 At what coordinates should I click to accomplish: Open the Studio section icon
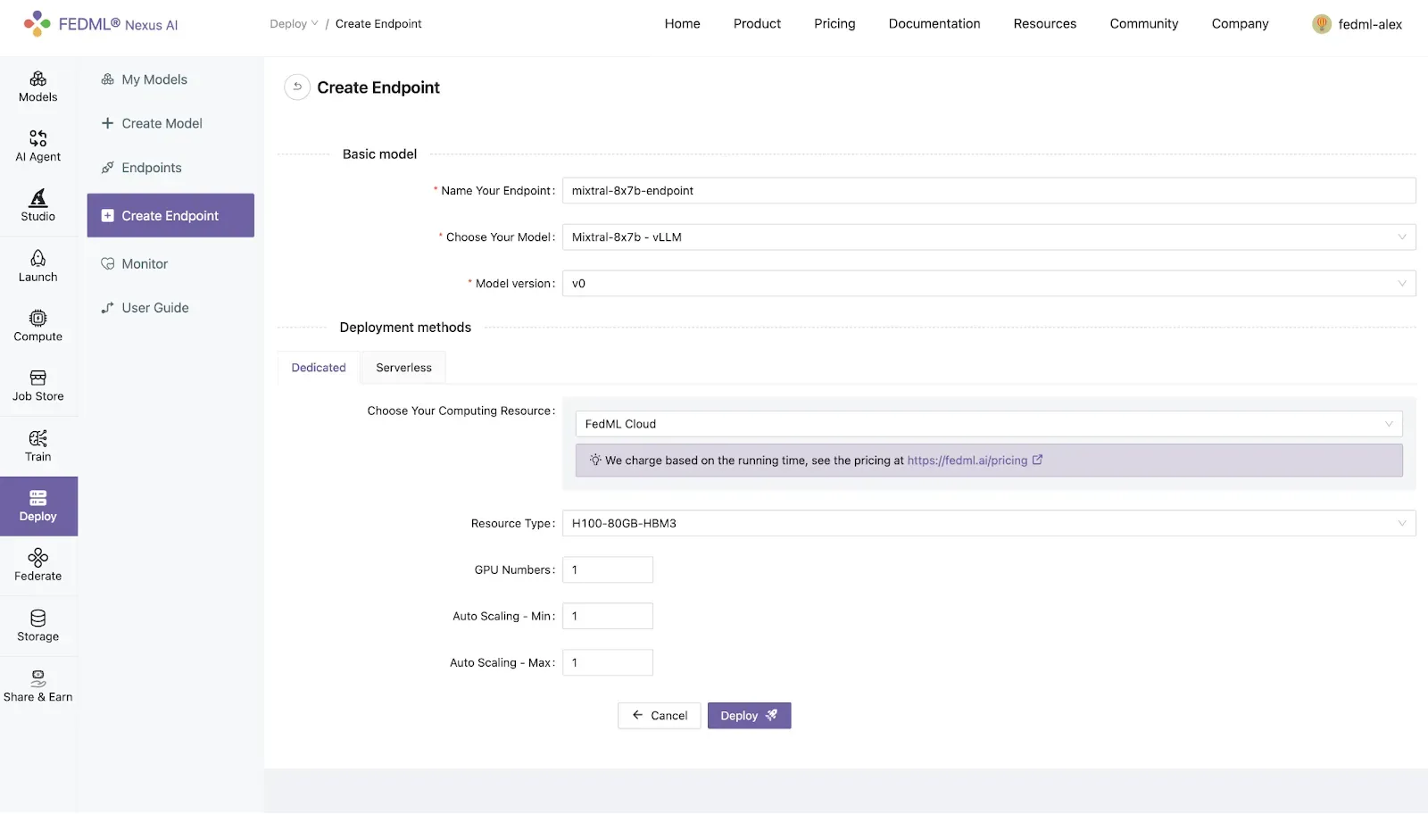[37, 197]
